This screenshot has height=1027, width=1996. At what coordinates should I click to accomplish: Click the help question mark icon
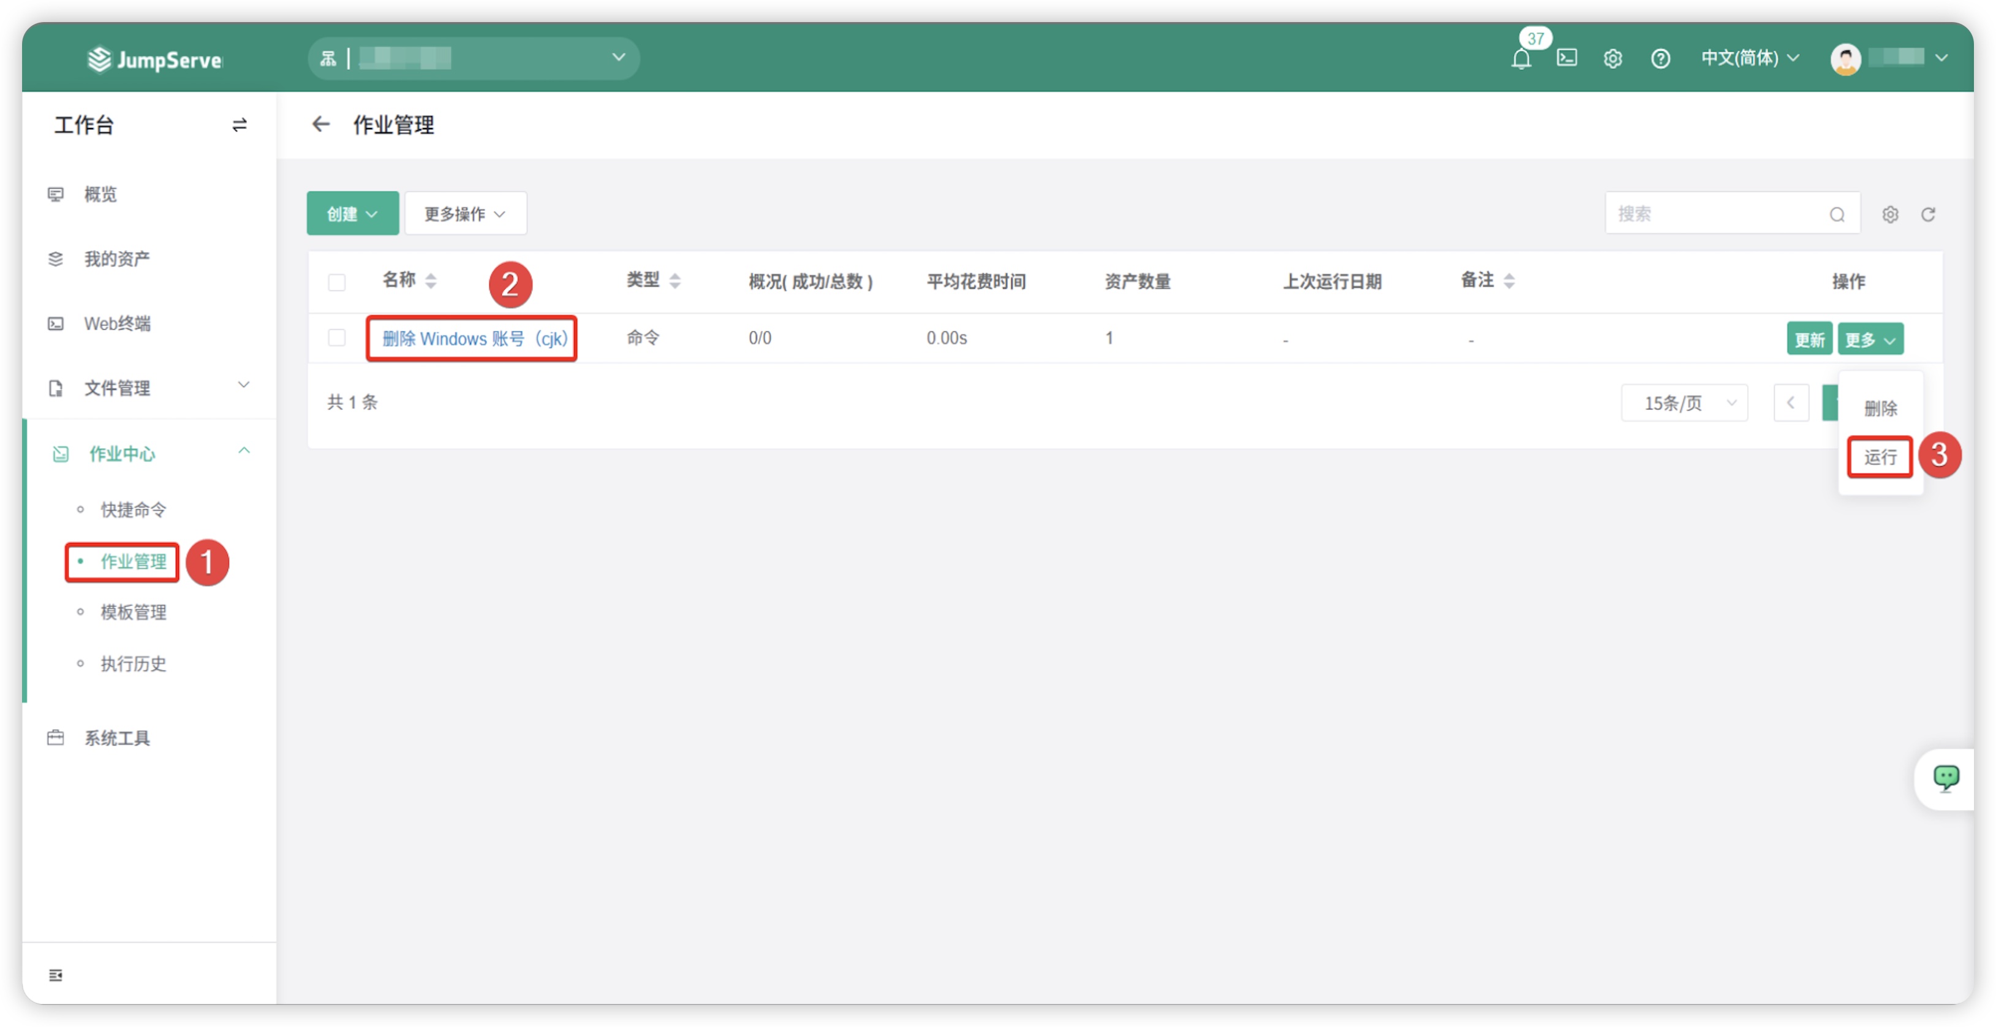point(1660,59)
